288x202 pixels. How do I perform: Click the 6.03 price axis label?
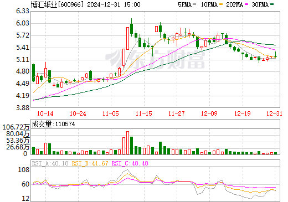(x=23, y=23)
